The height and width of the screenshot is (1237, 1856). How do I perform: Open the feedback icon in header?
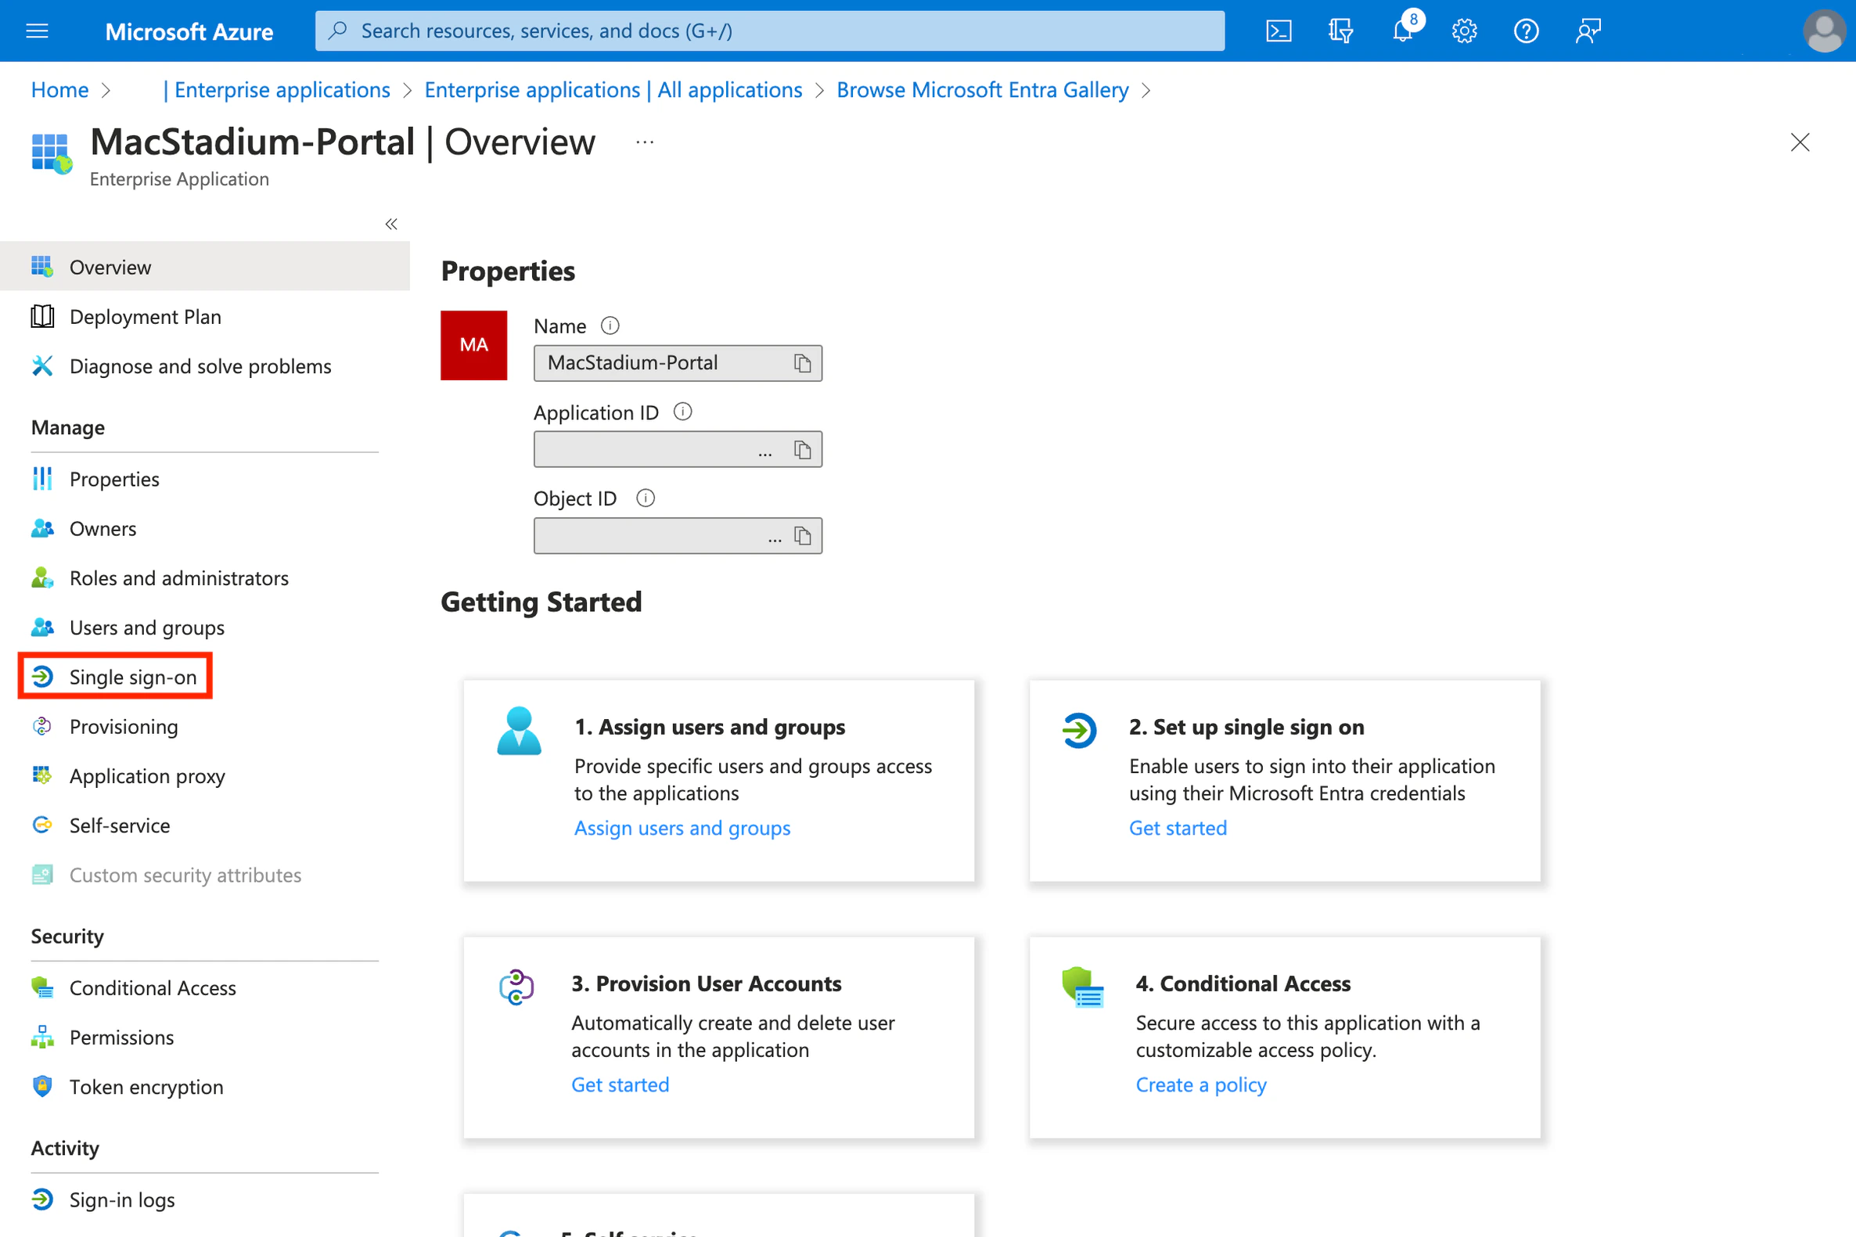point(1588,31)
